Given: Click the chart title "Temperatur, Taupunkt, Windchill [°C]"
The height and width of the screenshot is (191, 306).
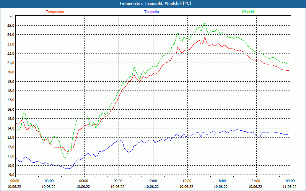Looking at the screenshot, I should (x=155, y=3).
